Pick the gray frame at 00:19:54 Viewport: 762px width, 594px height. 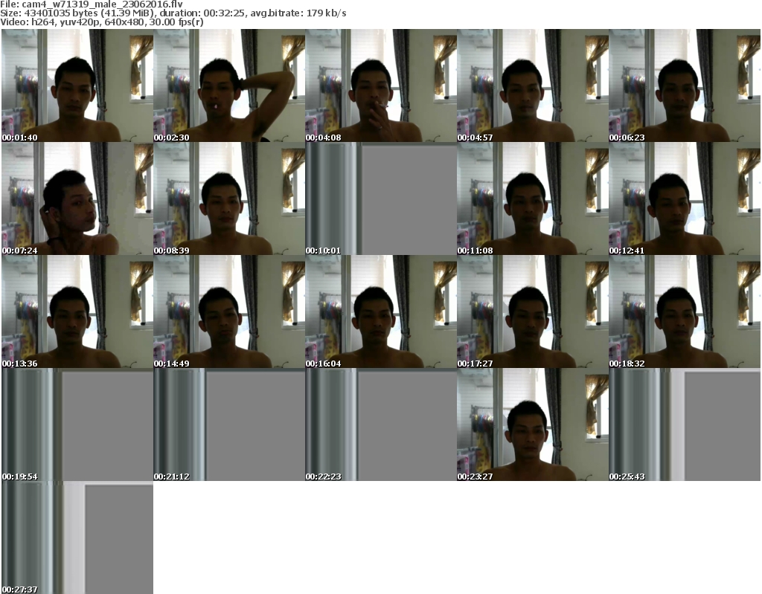(77, 424)
